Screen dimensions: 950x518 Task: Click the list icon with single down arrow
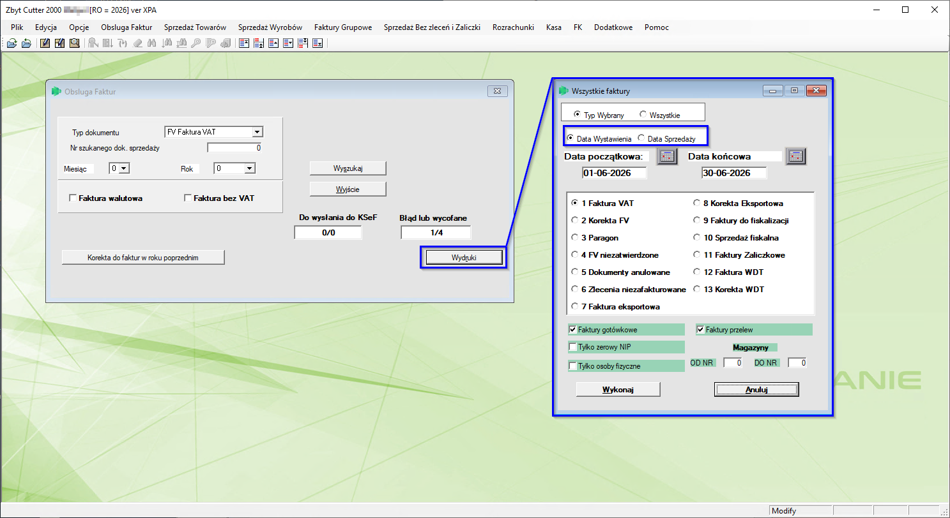tap(287, 43)
